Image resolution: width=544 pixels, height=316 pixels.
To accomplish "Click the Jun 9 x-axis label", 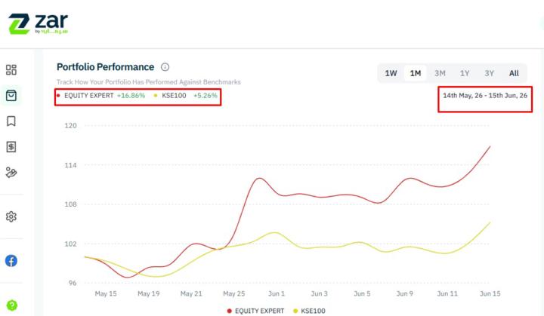I will click(404, 293).
